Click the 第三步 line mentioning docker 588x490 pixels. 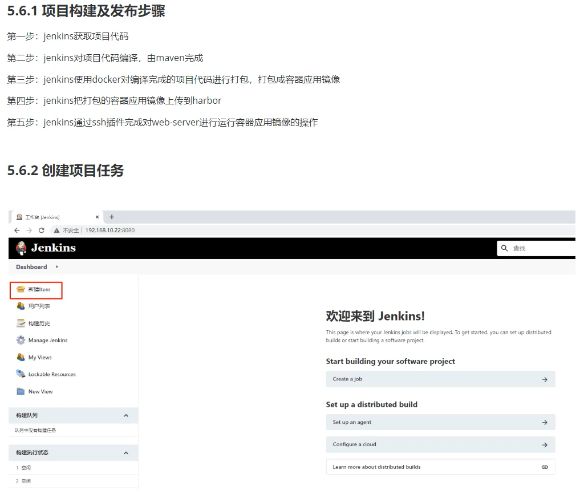click(x=173, y=79)
